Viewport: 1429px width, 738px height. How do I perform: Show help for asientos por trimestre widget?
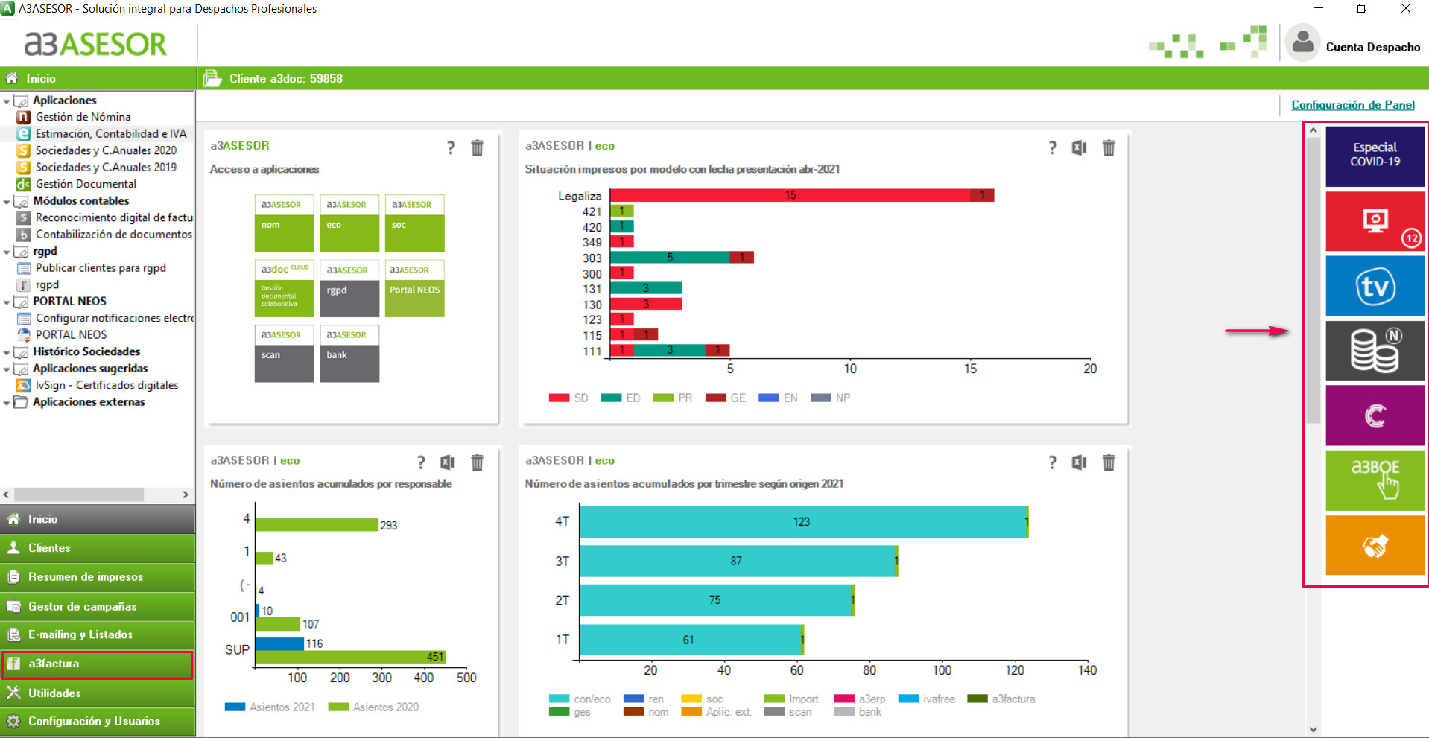click(x=1052, y=462)
